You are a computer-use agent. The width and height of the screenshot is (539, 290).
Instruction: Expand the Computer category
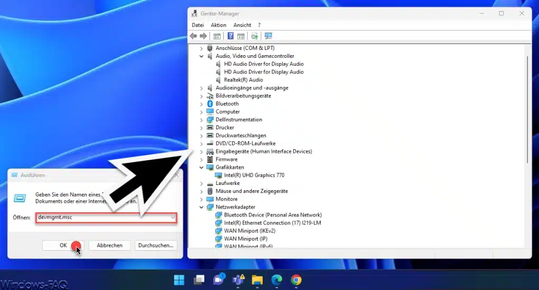202,111
